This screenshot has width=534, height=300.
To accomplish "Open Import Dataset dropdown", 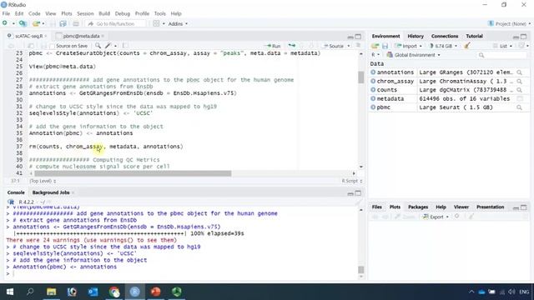I will click(408, 46).
